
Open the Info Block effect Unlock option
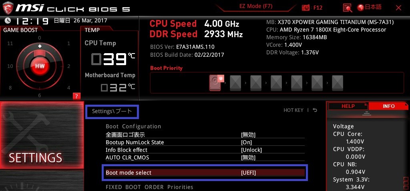point(251,150)
